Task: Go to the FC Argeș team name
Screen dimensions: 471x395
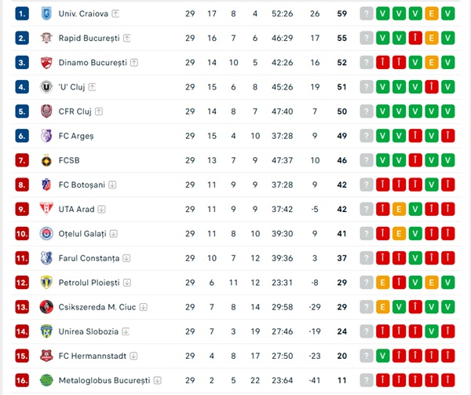Action: [76, 136]
